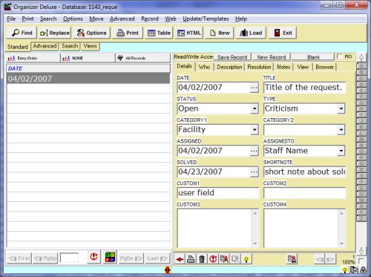
Task: Click the Exit toolbar button
Action: [283, 33]
